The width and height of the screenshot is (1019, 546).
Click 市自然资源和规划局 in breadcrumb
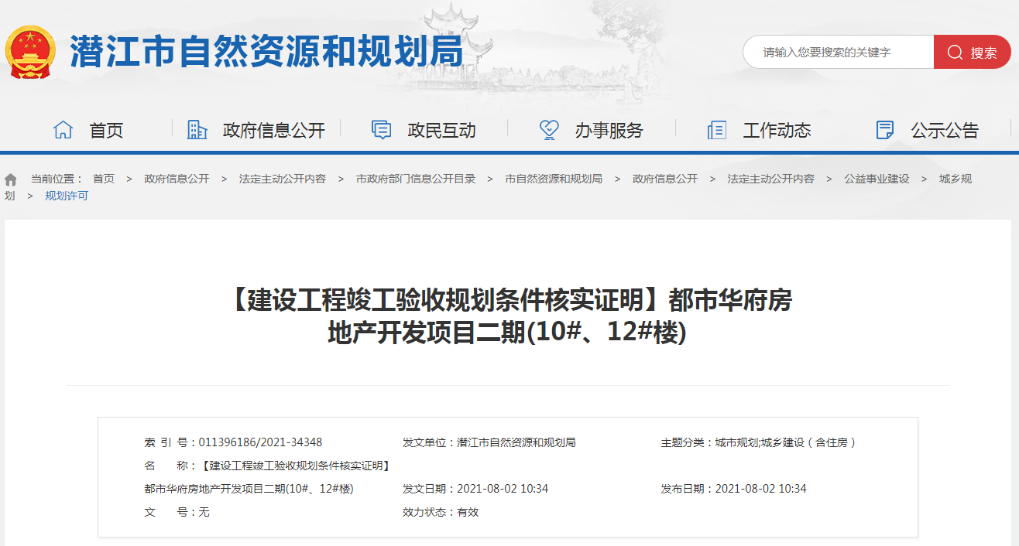(554, 179)
